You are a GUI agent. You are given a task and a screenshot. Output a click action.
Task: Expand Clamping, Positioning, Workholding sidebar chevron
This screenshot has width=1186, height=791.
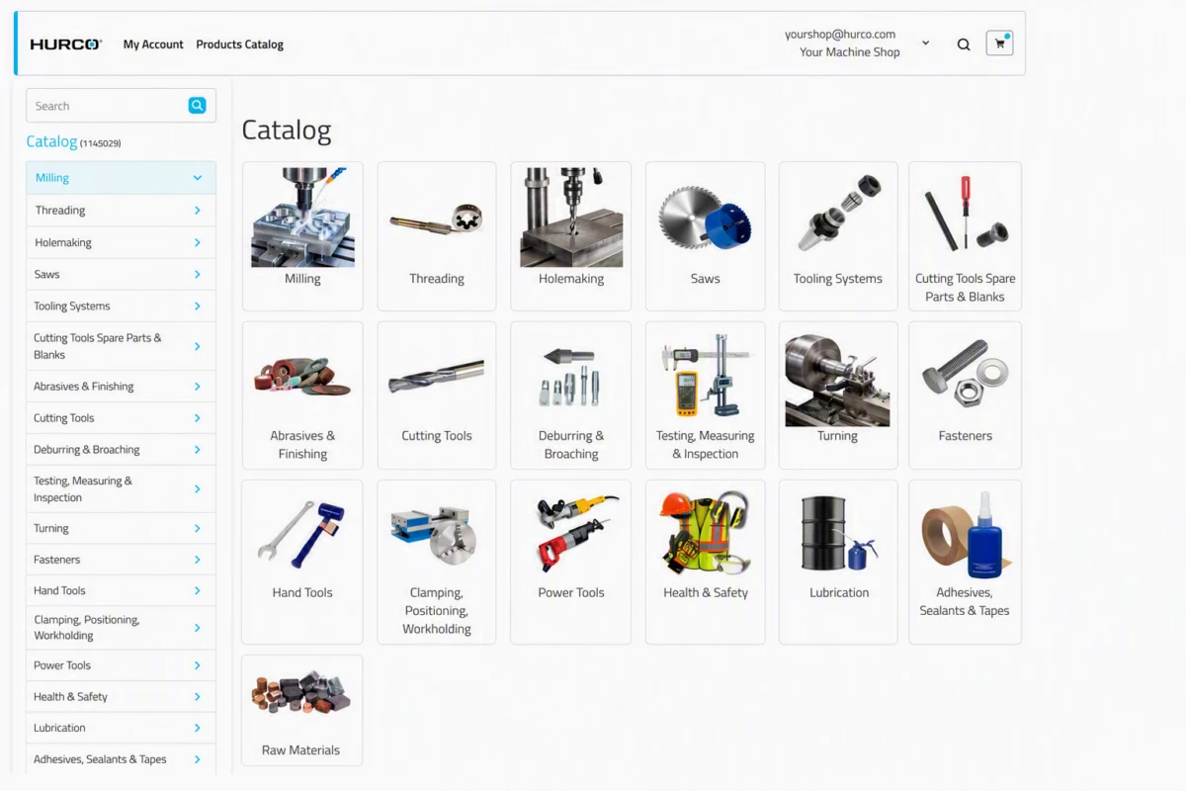198,628
